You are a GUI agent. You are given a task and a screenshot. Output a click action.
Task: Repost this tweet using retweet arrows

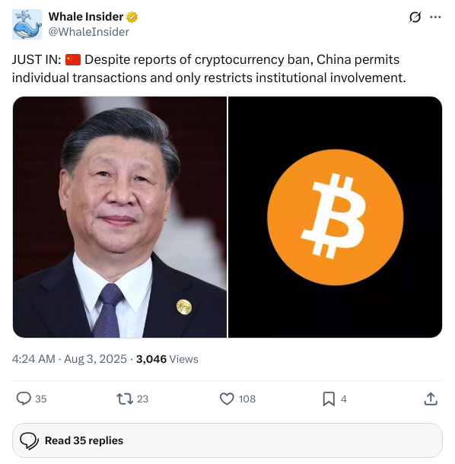pyautogui.click(x=125, y=399)
